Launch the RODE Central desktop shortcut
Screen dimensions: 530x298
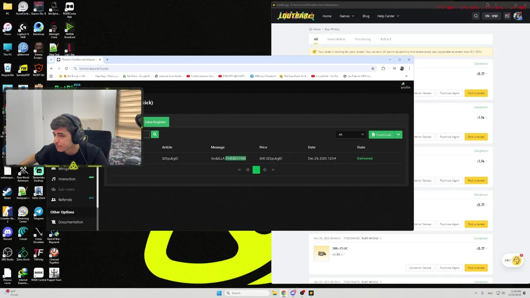pyautogui.click(x=39, y=275)
